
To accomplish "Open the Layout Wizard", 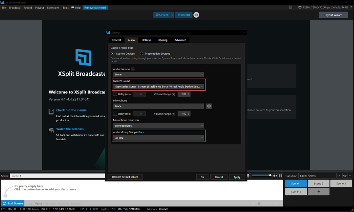I will [333, 15].
